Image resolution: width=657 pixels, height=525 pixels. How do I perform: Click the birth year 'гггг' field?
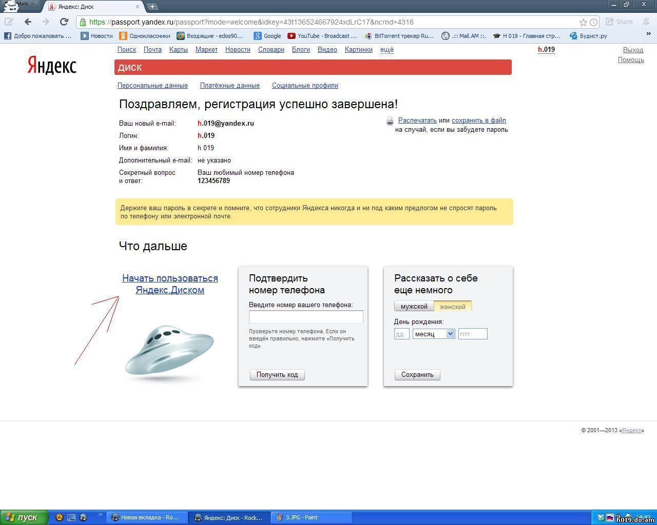click(473, 334)
